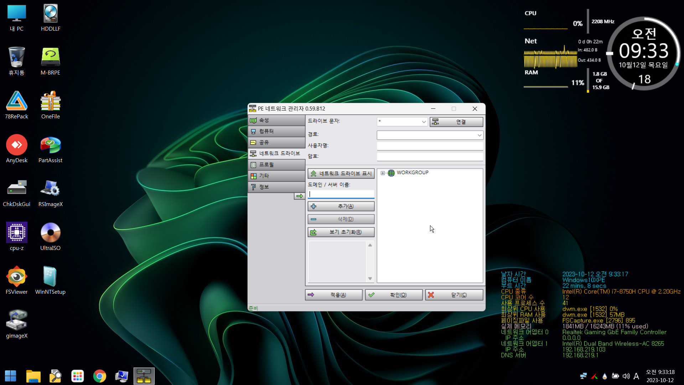Click the server list scrollbar down arrow
This screenshot has width=684, height=385.
(x=370, y=279)
